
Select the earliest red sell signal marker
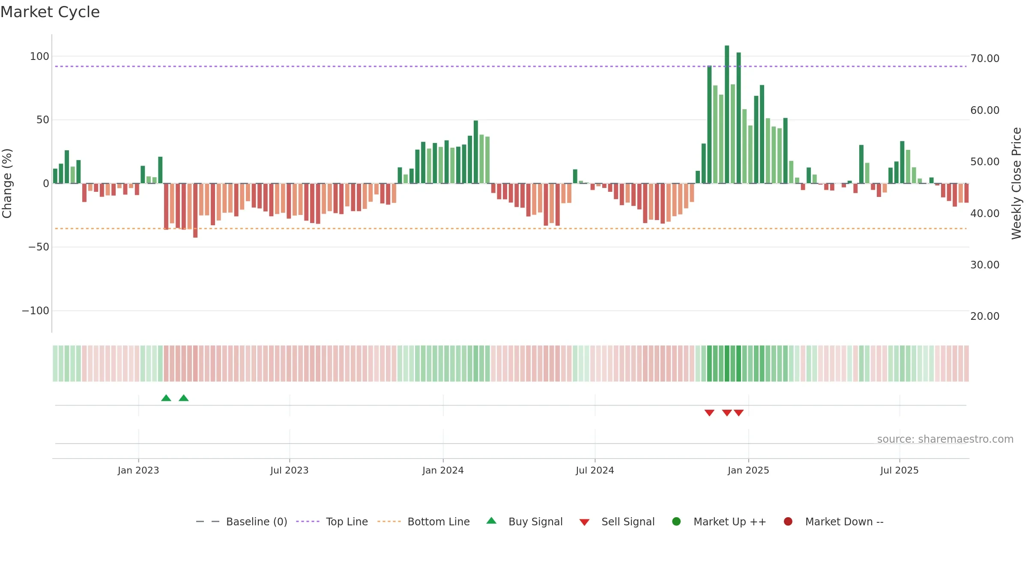coord(709,413)
